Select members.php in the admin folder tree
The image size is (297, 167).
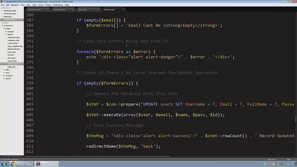click(12, 64)
